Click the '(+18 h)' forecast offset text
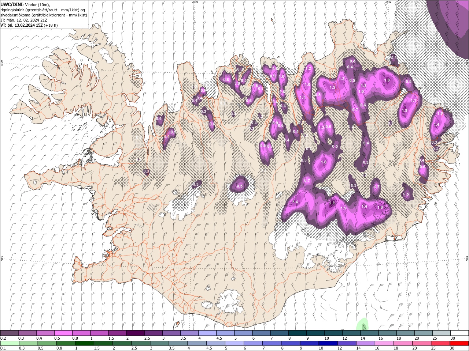The width and height of the screenshot is (469, 351). pos(51,25)
